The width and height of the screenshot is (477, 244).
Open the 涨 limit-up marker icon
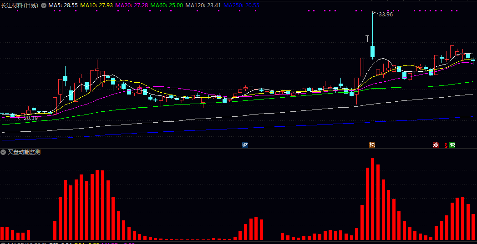(436, 145)
